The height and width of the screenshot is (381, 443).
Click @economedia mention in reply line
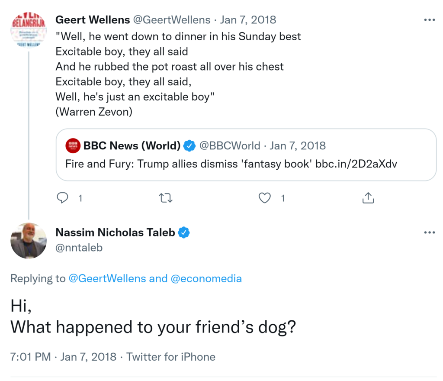click(206, 278)
